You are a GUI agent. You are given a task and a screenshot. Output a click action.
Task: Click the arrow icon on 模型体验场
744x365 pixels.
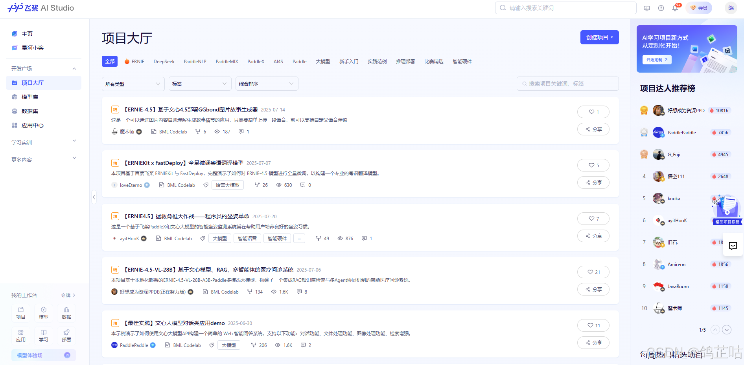(67, 355)
